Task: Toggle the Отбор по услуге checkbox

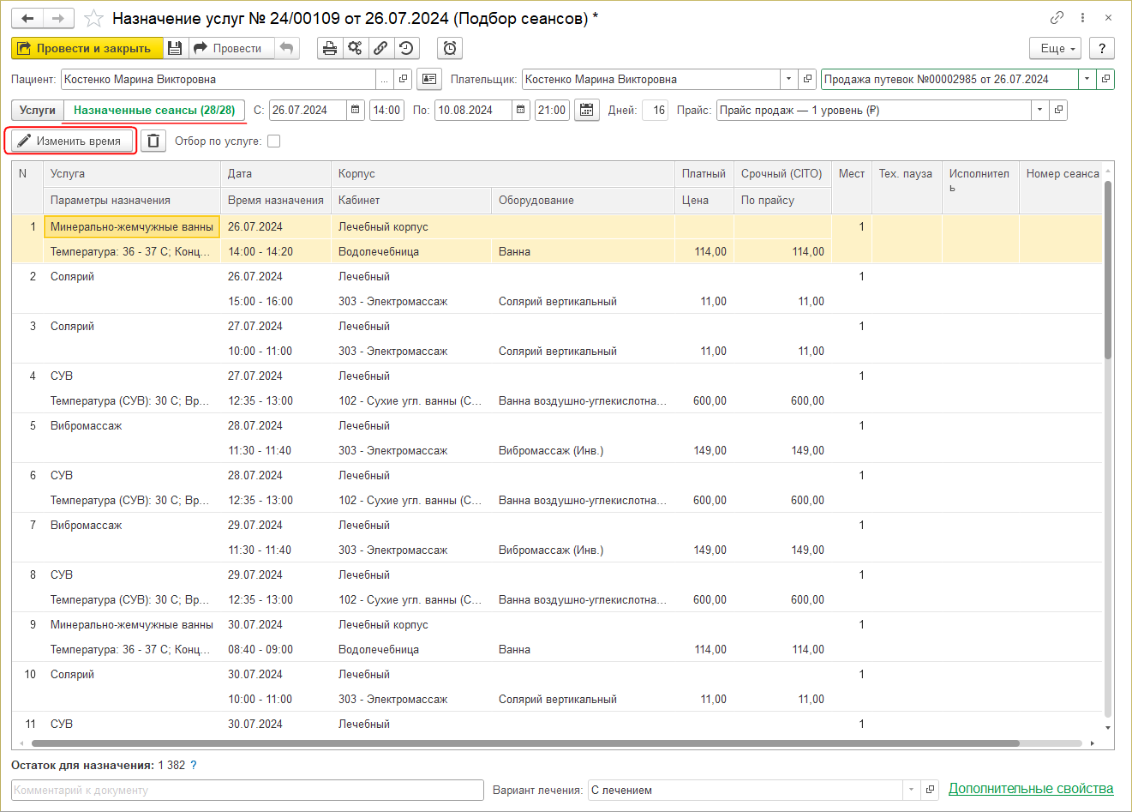Action: [274, 141]
